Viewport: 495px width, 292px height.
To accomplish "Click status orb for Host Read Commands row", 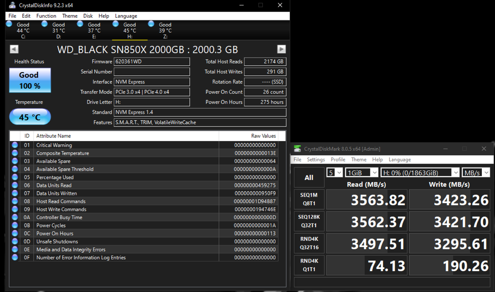I will pos(15,201).
